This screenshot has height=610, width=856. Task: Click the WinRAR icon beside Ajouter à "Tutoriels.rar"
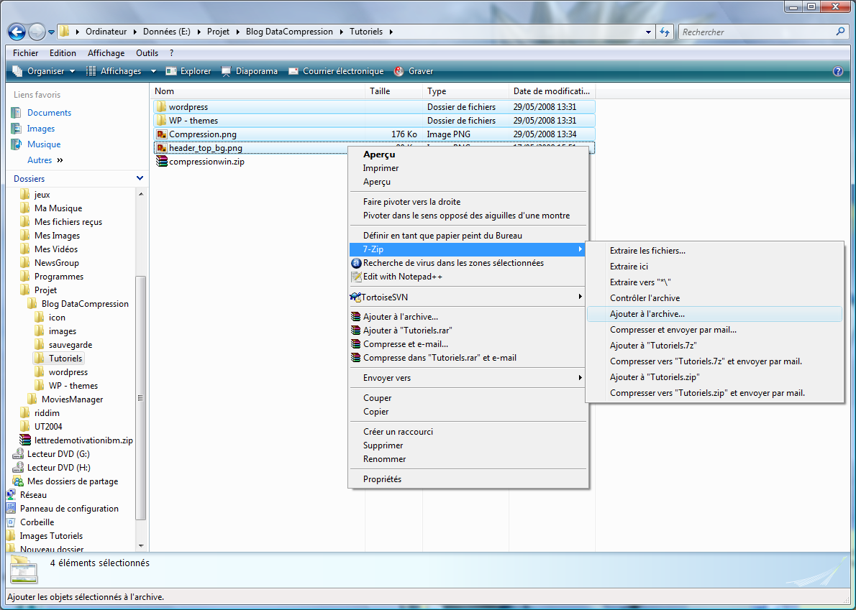(355, 331)
